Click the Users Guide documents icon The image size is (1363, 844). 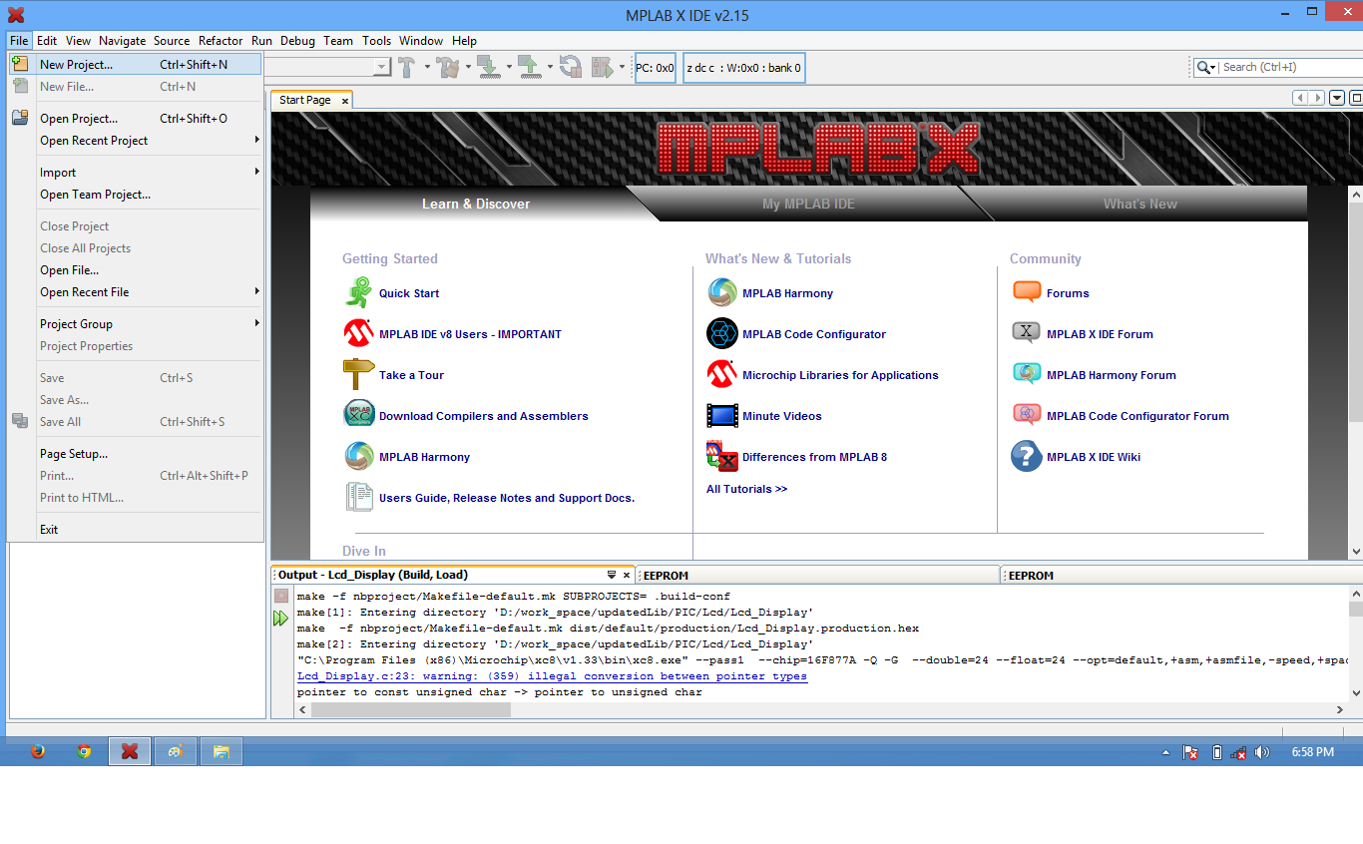(x=359, y=497)
